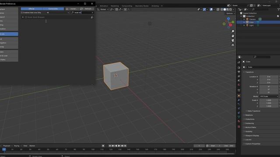Open the Scene properties tab icon
The height and width of the screenshot is (157, 280).
[x=239, y=80]
